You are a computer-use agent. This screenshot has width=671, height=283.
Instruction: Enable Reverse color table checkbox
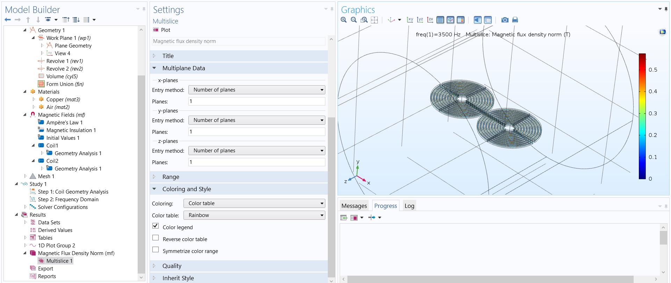156,238
